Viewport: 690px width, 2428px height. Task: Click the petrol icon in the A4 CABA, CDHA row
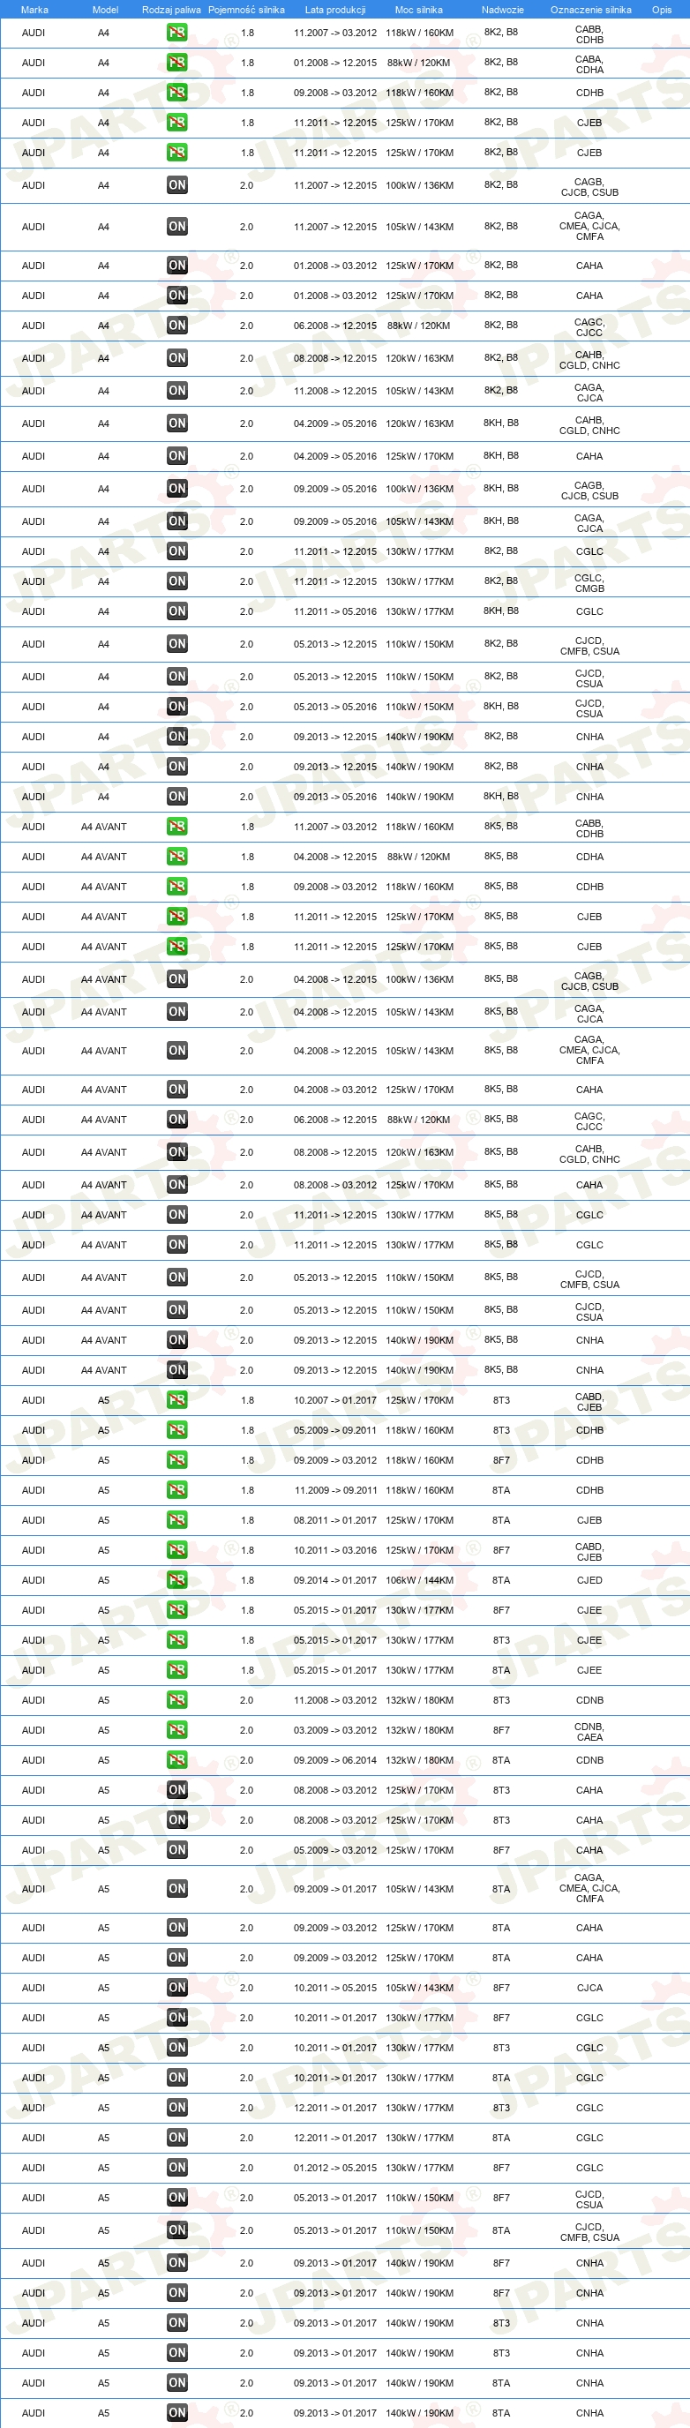[x=177, y=64]
